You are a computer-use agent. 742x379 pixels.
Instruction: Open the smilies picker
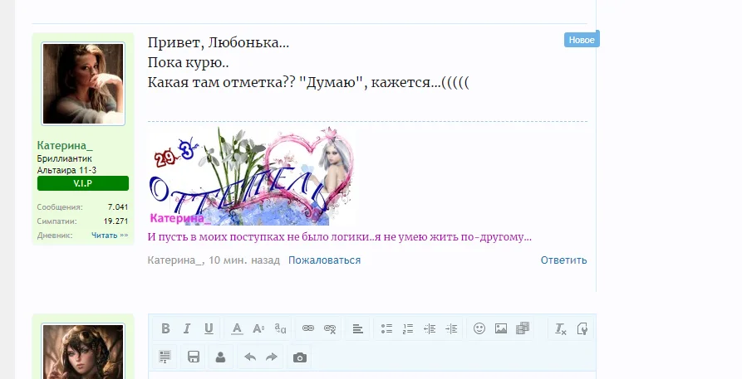click(x=479, y=328)
